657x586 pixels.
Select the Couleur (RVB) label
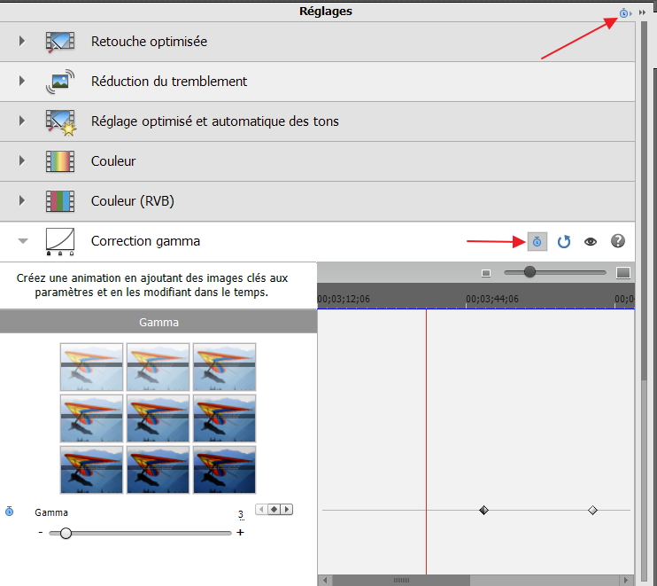tap(133, 201)
